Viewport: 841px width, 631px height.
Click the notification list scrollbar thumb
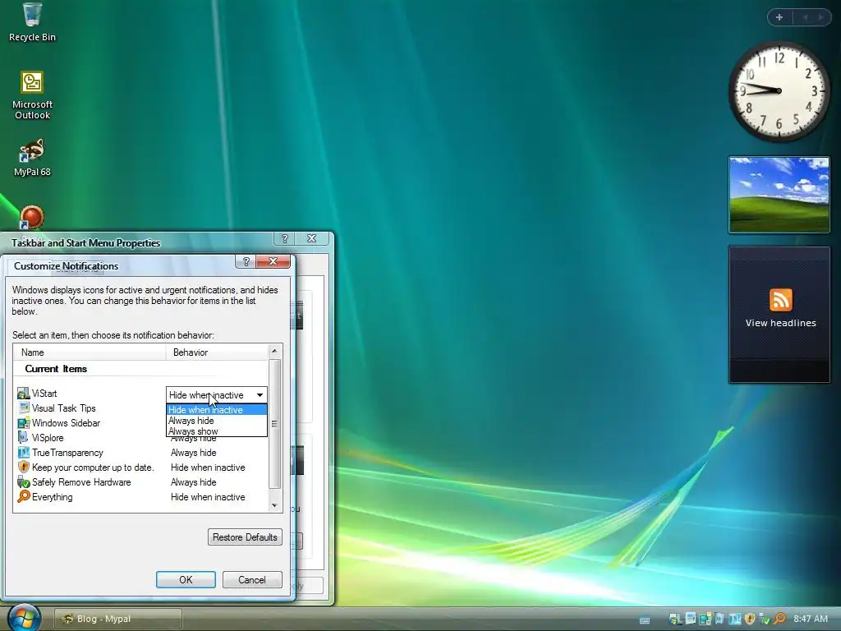click(274, 424)
